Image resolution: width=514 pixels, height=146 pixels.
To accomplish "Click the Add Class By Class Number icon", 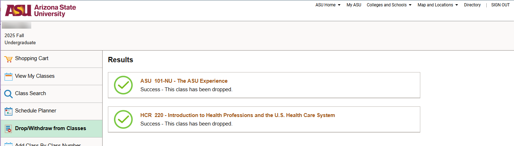I will pyautogui.click(x=9, y=144).
